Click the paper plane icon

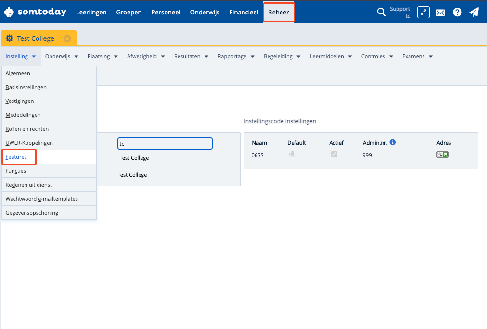click(474, 13)
